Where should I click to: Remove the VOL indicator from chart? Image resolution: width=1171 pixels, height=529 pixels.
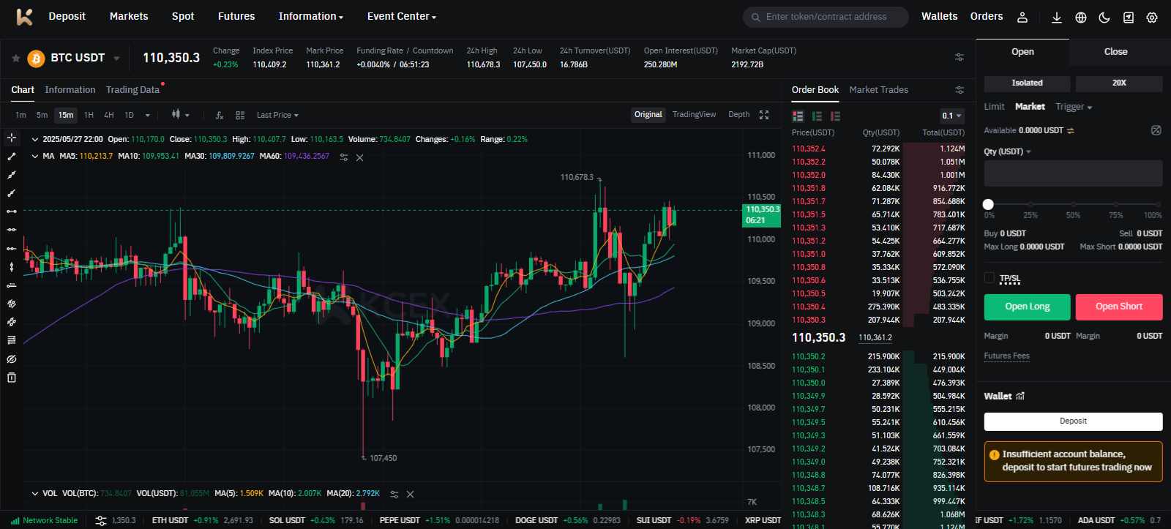(410, 494)
